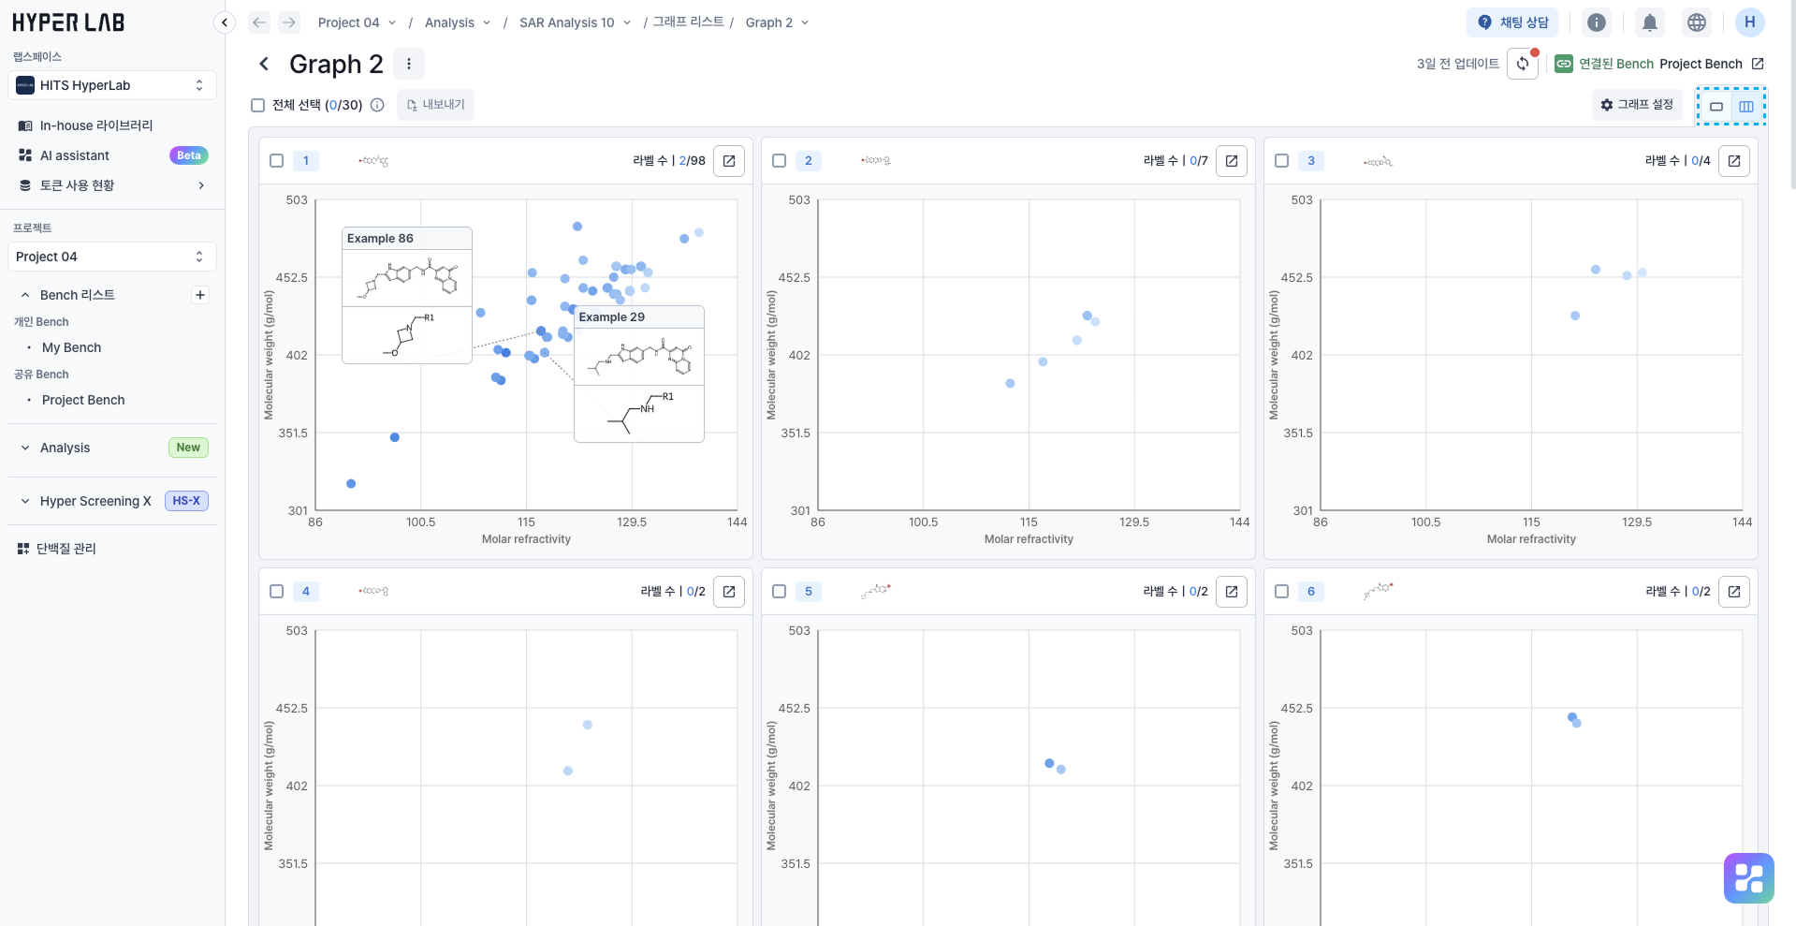Open the Project 04 selector dropdown
The image size is (1796, 926).
[x=112, y=257]
